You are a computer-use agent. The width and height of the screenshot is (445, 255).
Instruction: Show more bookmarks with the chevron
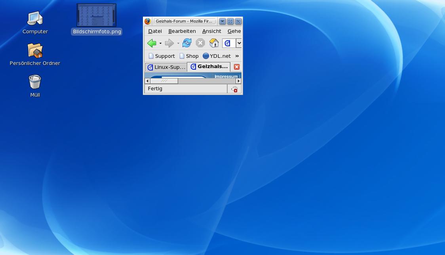pyautogui.click(x=237, y=56)
